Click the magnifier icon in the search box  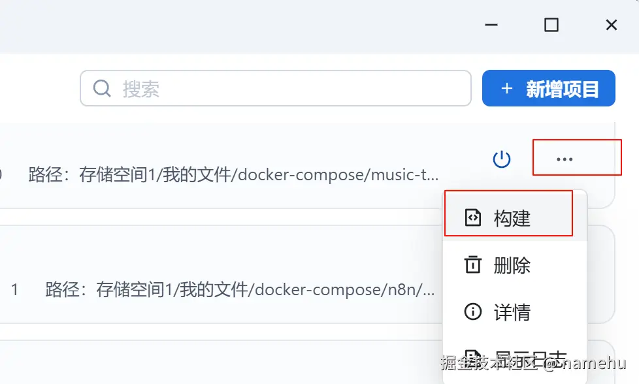tap(102, 88)
